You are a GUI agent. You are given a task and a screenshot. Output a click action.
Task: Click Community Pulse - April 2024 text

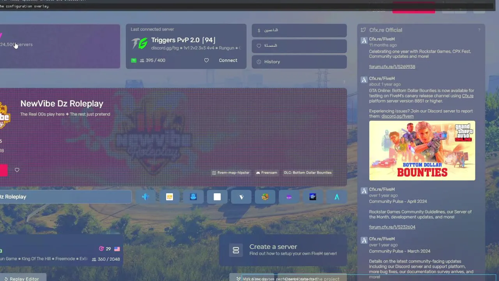(x=398, y=201)
